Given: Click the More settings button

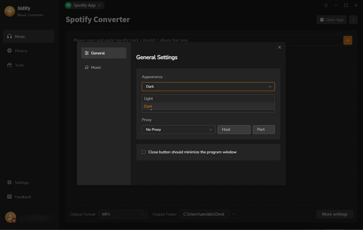Looking at the screenshot, I should (334, 214).
